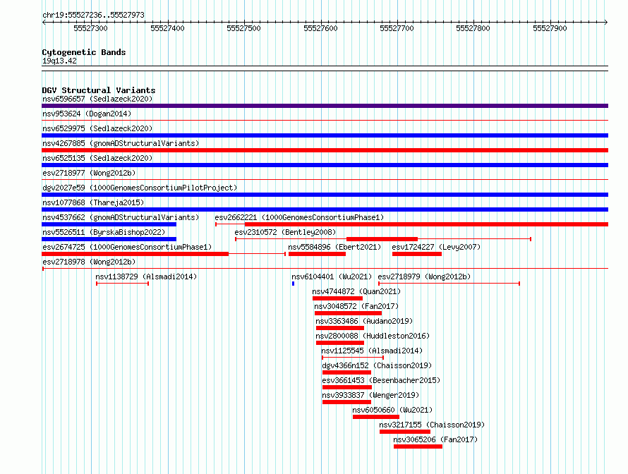Select the red bar under nsv3217155

point(405,432)
